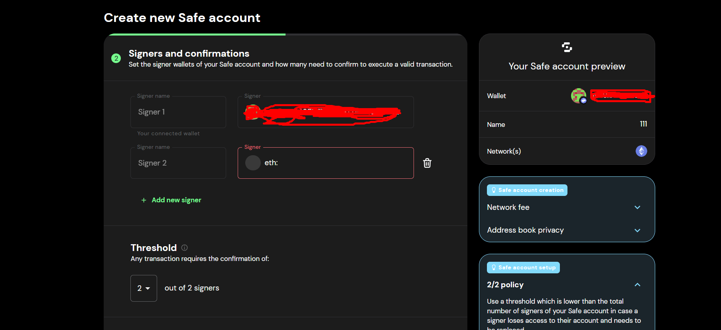Open the threshold number dropdown
The width and height of the screenshot is (721, 330).
pos(144,288)
